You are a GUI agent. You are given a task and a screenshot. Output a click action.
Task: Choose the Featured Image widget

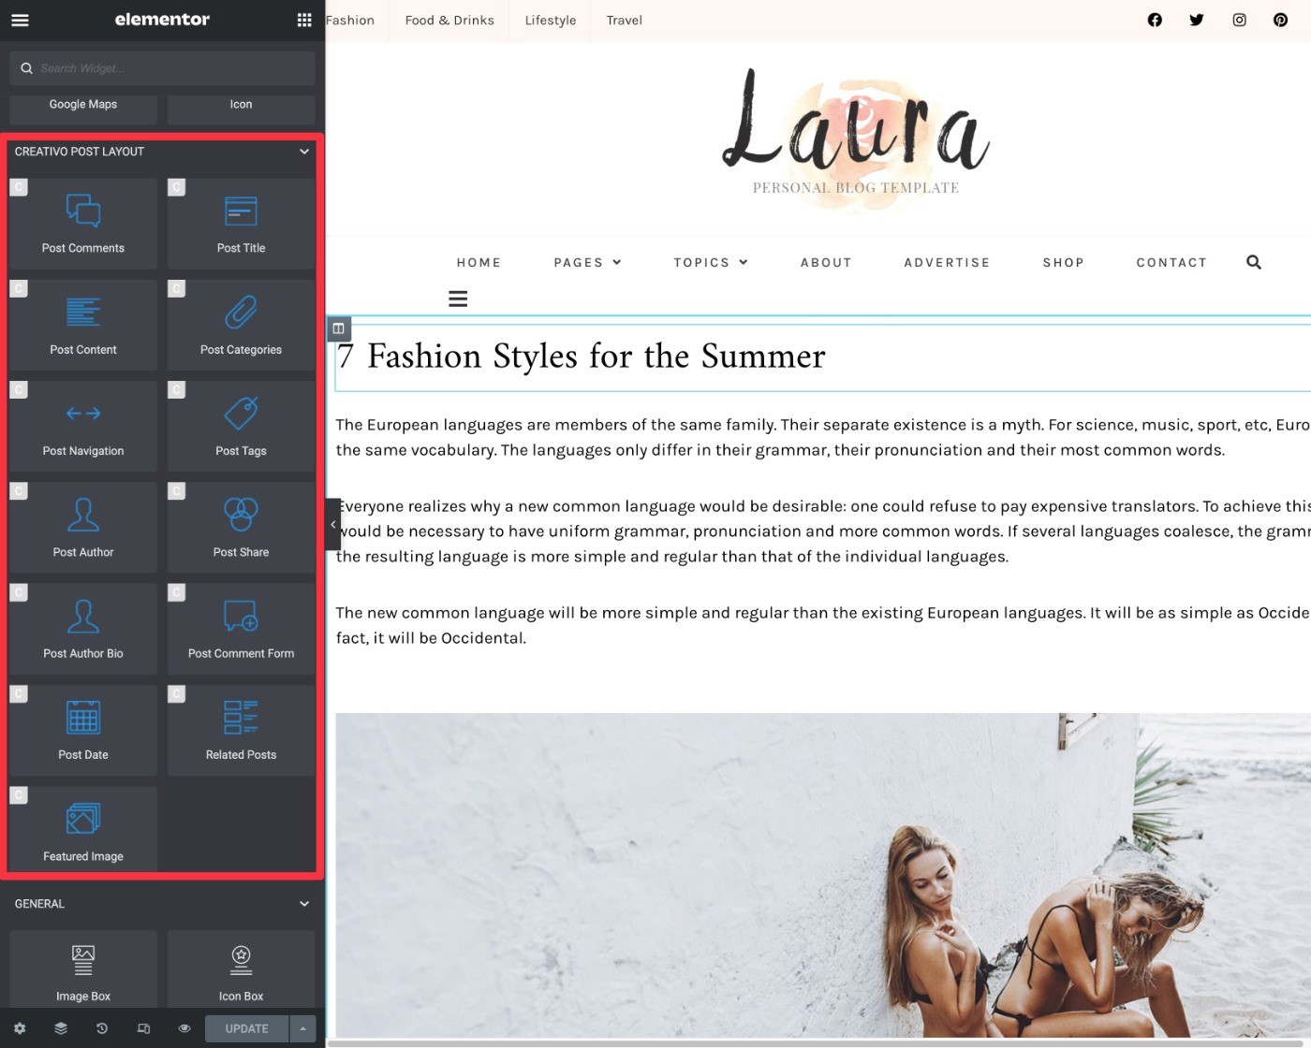(83, 831)
